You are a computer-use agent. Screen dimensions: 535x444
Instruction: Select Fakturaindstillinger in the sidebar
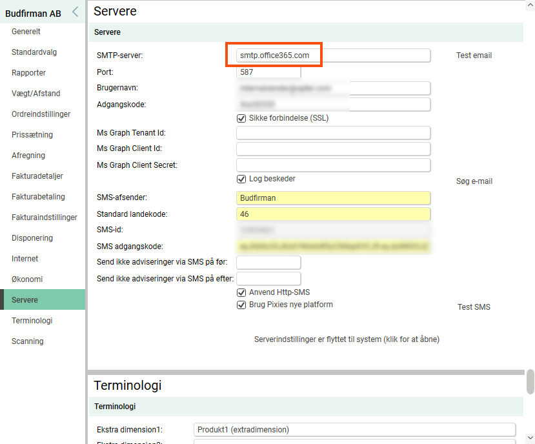click(x=44, y=217)
